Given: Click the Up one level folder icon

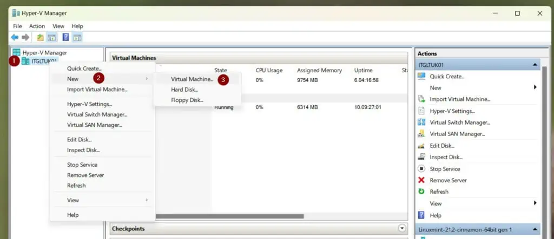Looking at the screenshot, I should (40, 37).
